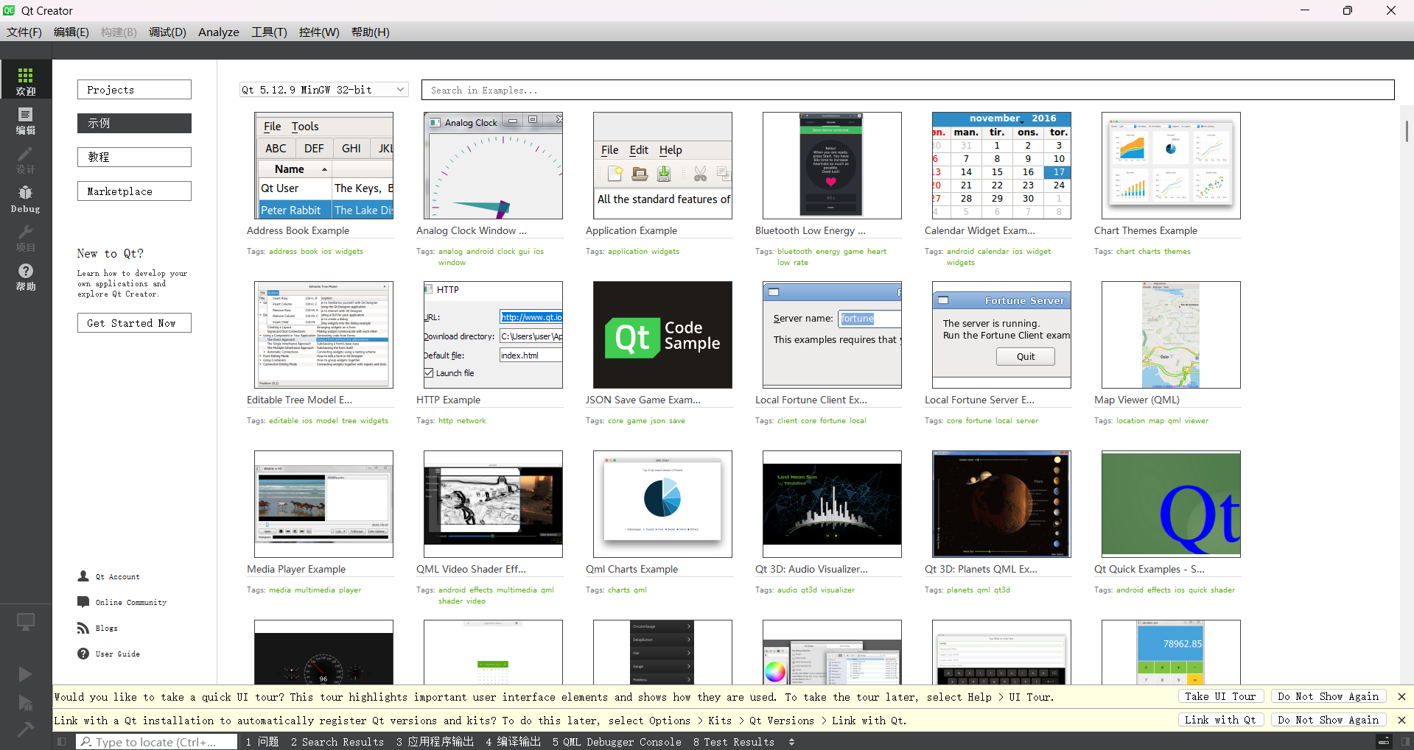Open the Analog Clock Window example thumbnail
Viewport: 1414px width, 750px height.
pos(493,166)
